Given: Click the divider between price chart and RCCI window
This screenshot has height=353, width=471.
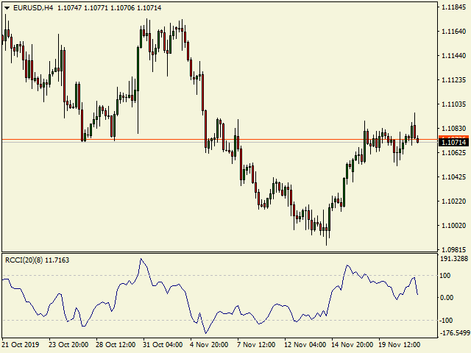Looking at the screenshot, I should (x=221, y=254).
